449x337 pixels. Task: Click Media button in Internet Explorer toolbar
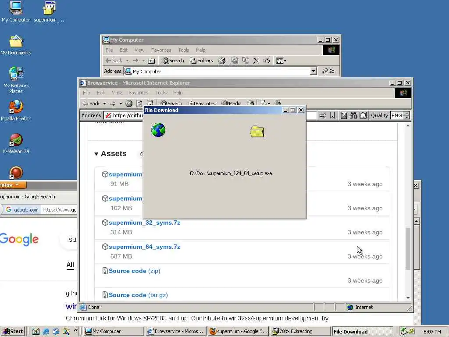coord(232,103)
